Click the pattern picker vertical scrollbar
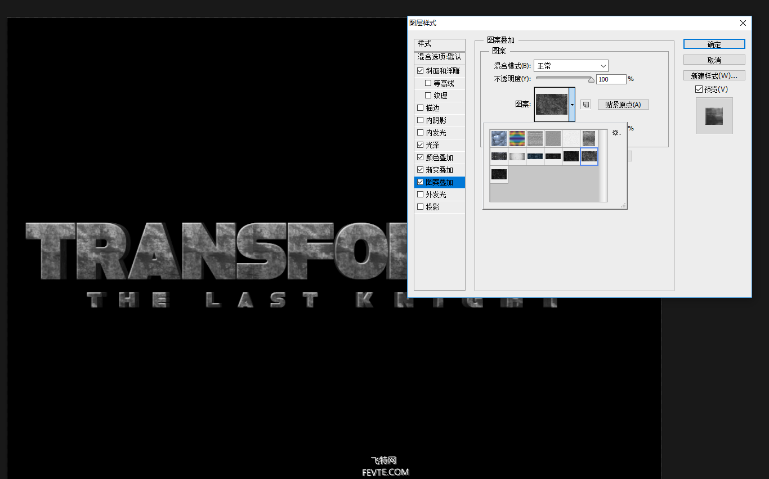Screen dimensions: 769x479 click(603, 165)
